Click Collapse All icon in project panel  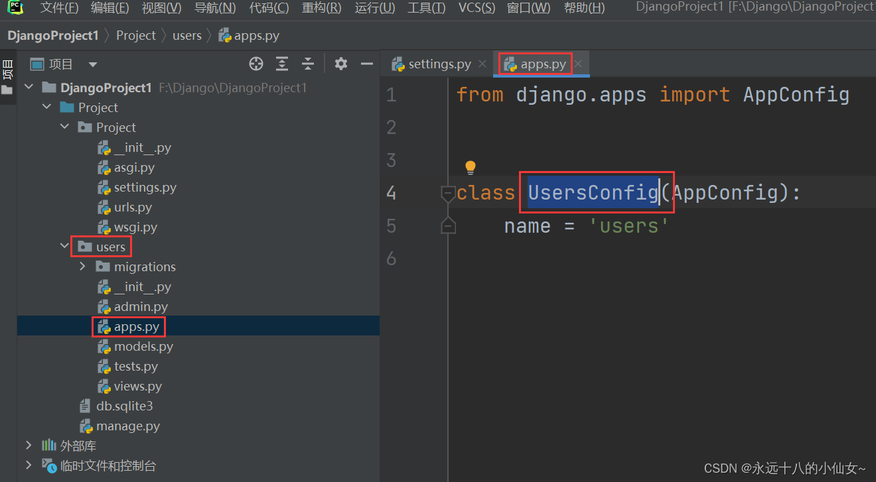point(307,64)
